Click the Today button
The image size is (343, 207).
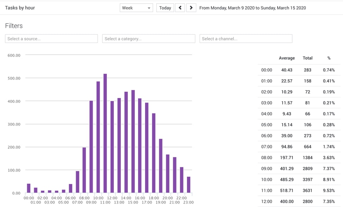click(x=165, y=8)
